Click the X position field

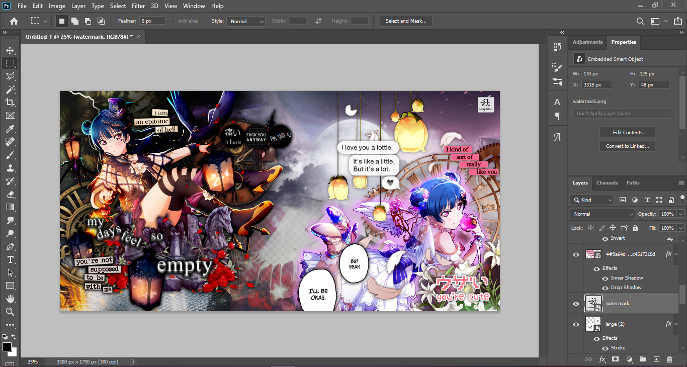[x=596, y=85]
